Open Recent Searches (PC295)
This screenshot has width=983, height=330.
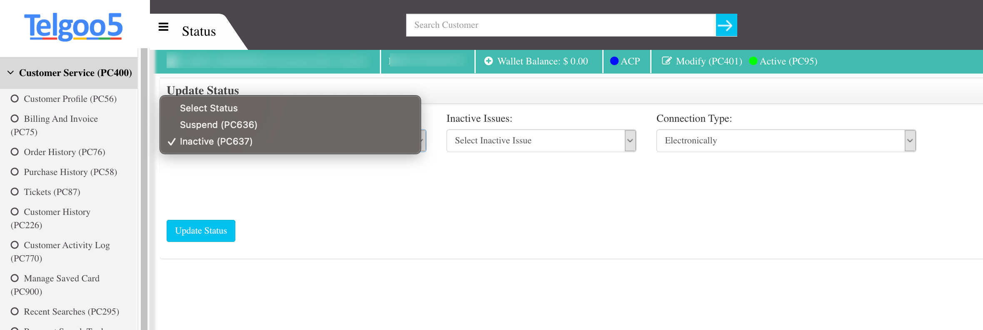(71, 312)
